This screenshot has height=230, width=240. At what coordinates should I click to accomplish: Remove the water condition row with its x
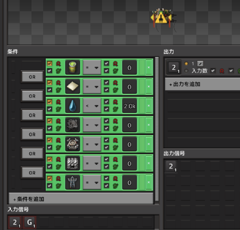[x=148, y=106]
